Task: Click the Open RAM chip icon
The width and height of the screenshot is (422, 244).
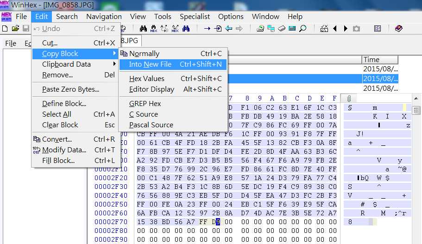Action: point(282,28)
